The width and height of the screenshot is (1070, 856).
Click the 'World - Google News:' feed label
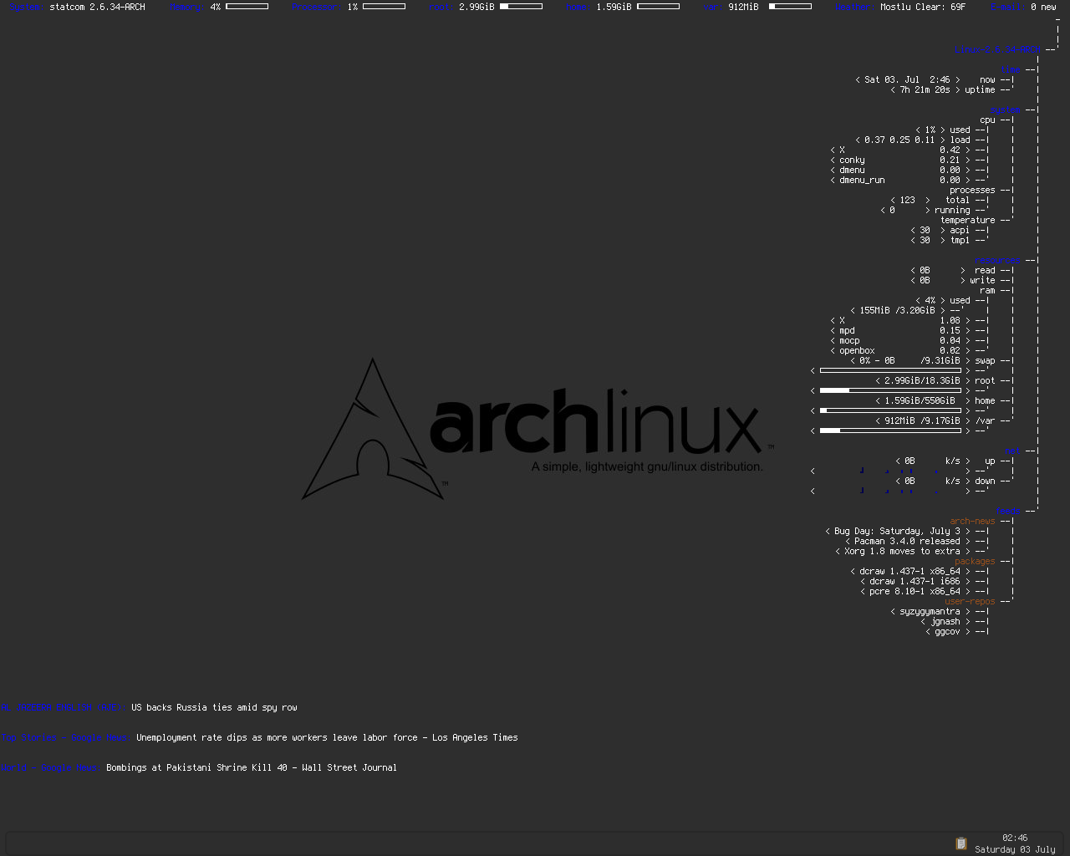pyautogui.click(x=51, y=767)
